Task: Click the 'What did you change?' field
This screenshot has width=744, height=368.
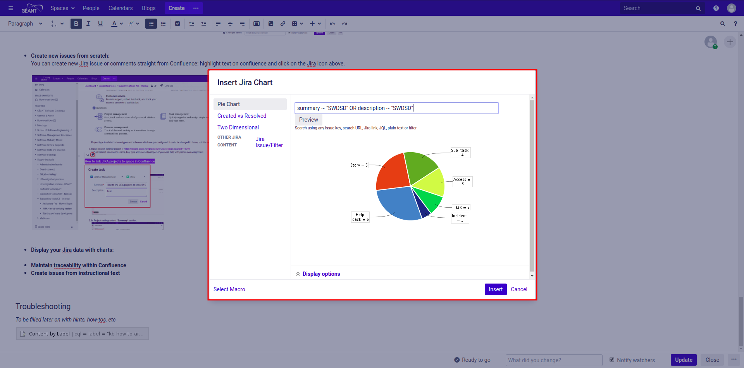Action: [554, 360]
